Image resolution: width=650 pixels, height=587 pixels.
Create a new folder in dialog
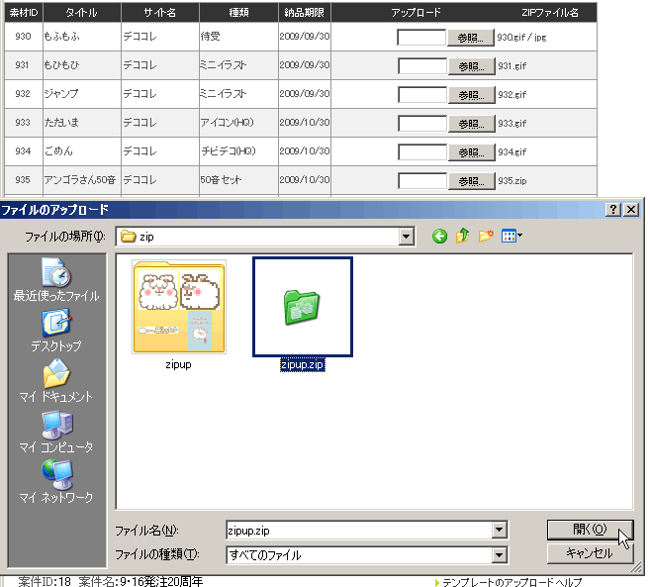[486, 237]
